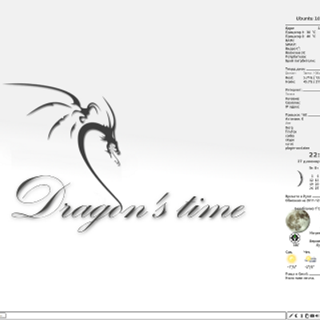Image resolution: width=320 pixels, height=320 pixels.
Task: Click the crescent moon phase beside the calendar
Action: click(300, 178)
